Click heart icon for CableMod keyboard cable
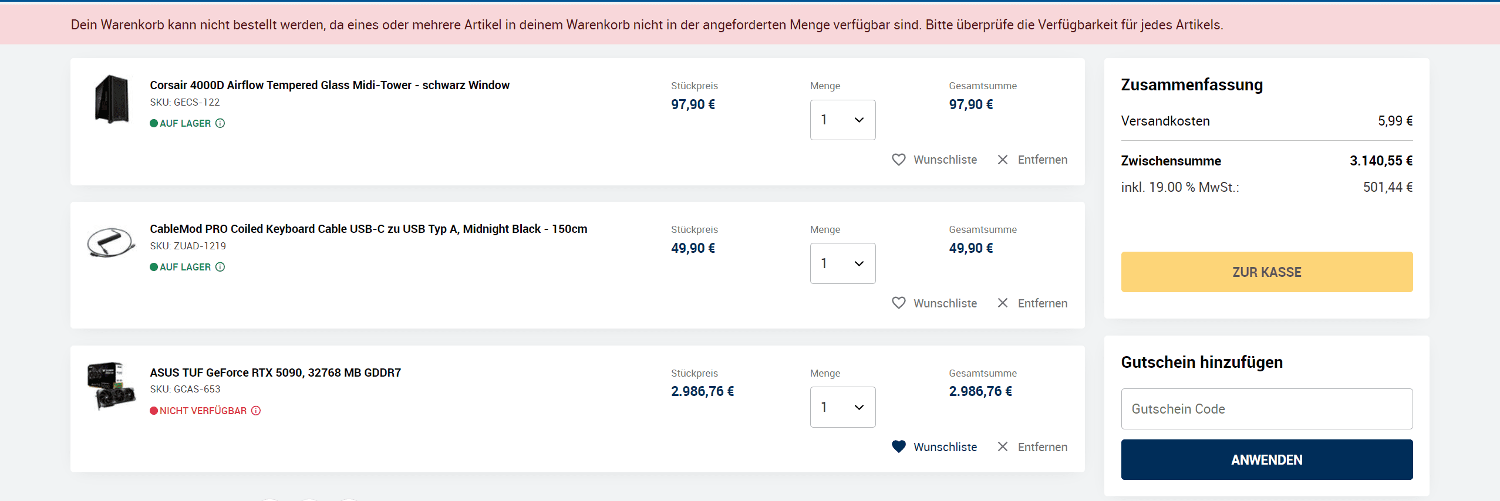1500x501 pixels. point(898,303)
